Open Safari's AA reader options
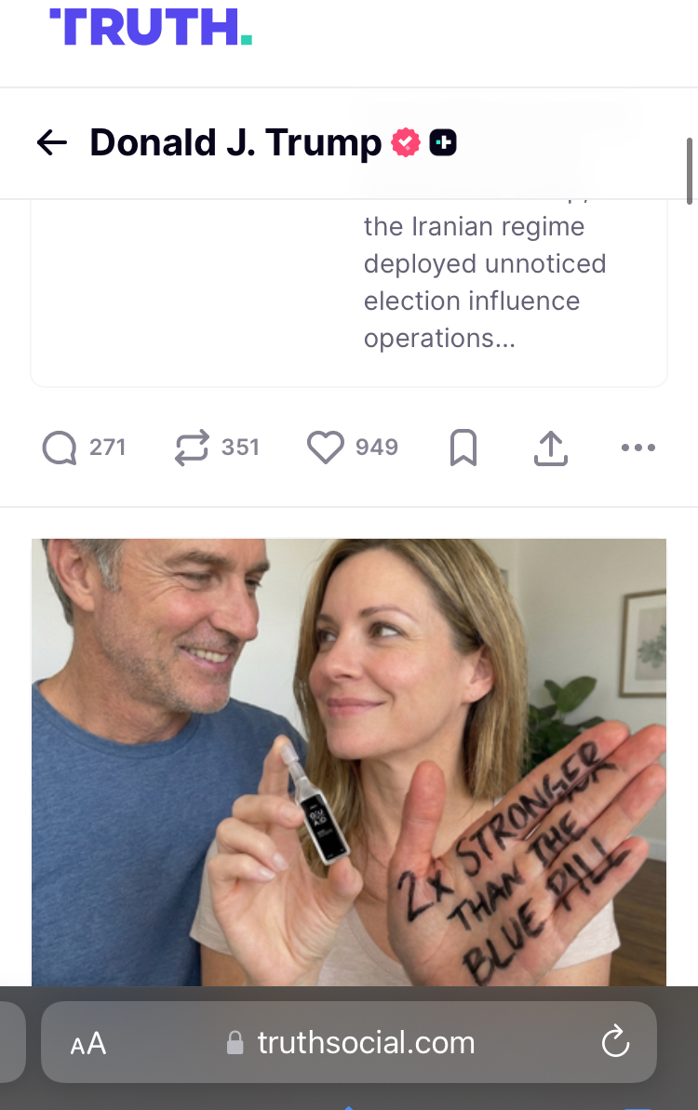Screen dimensions: 698x1110 pos(88,1043)
